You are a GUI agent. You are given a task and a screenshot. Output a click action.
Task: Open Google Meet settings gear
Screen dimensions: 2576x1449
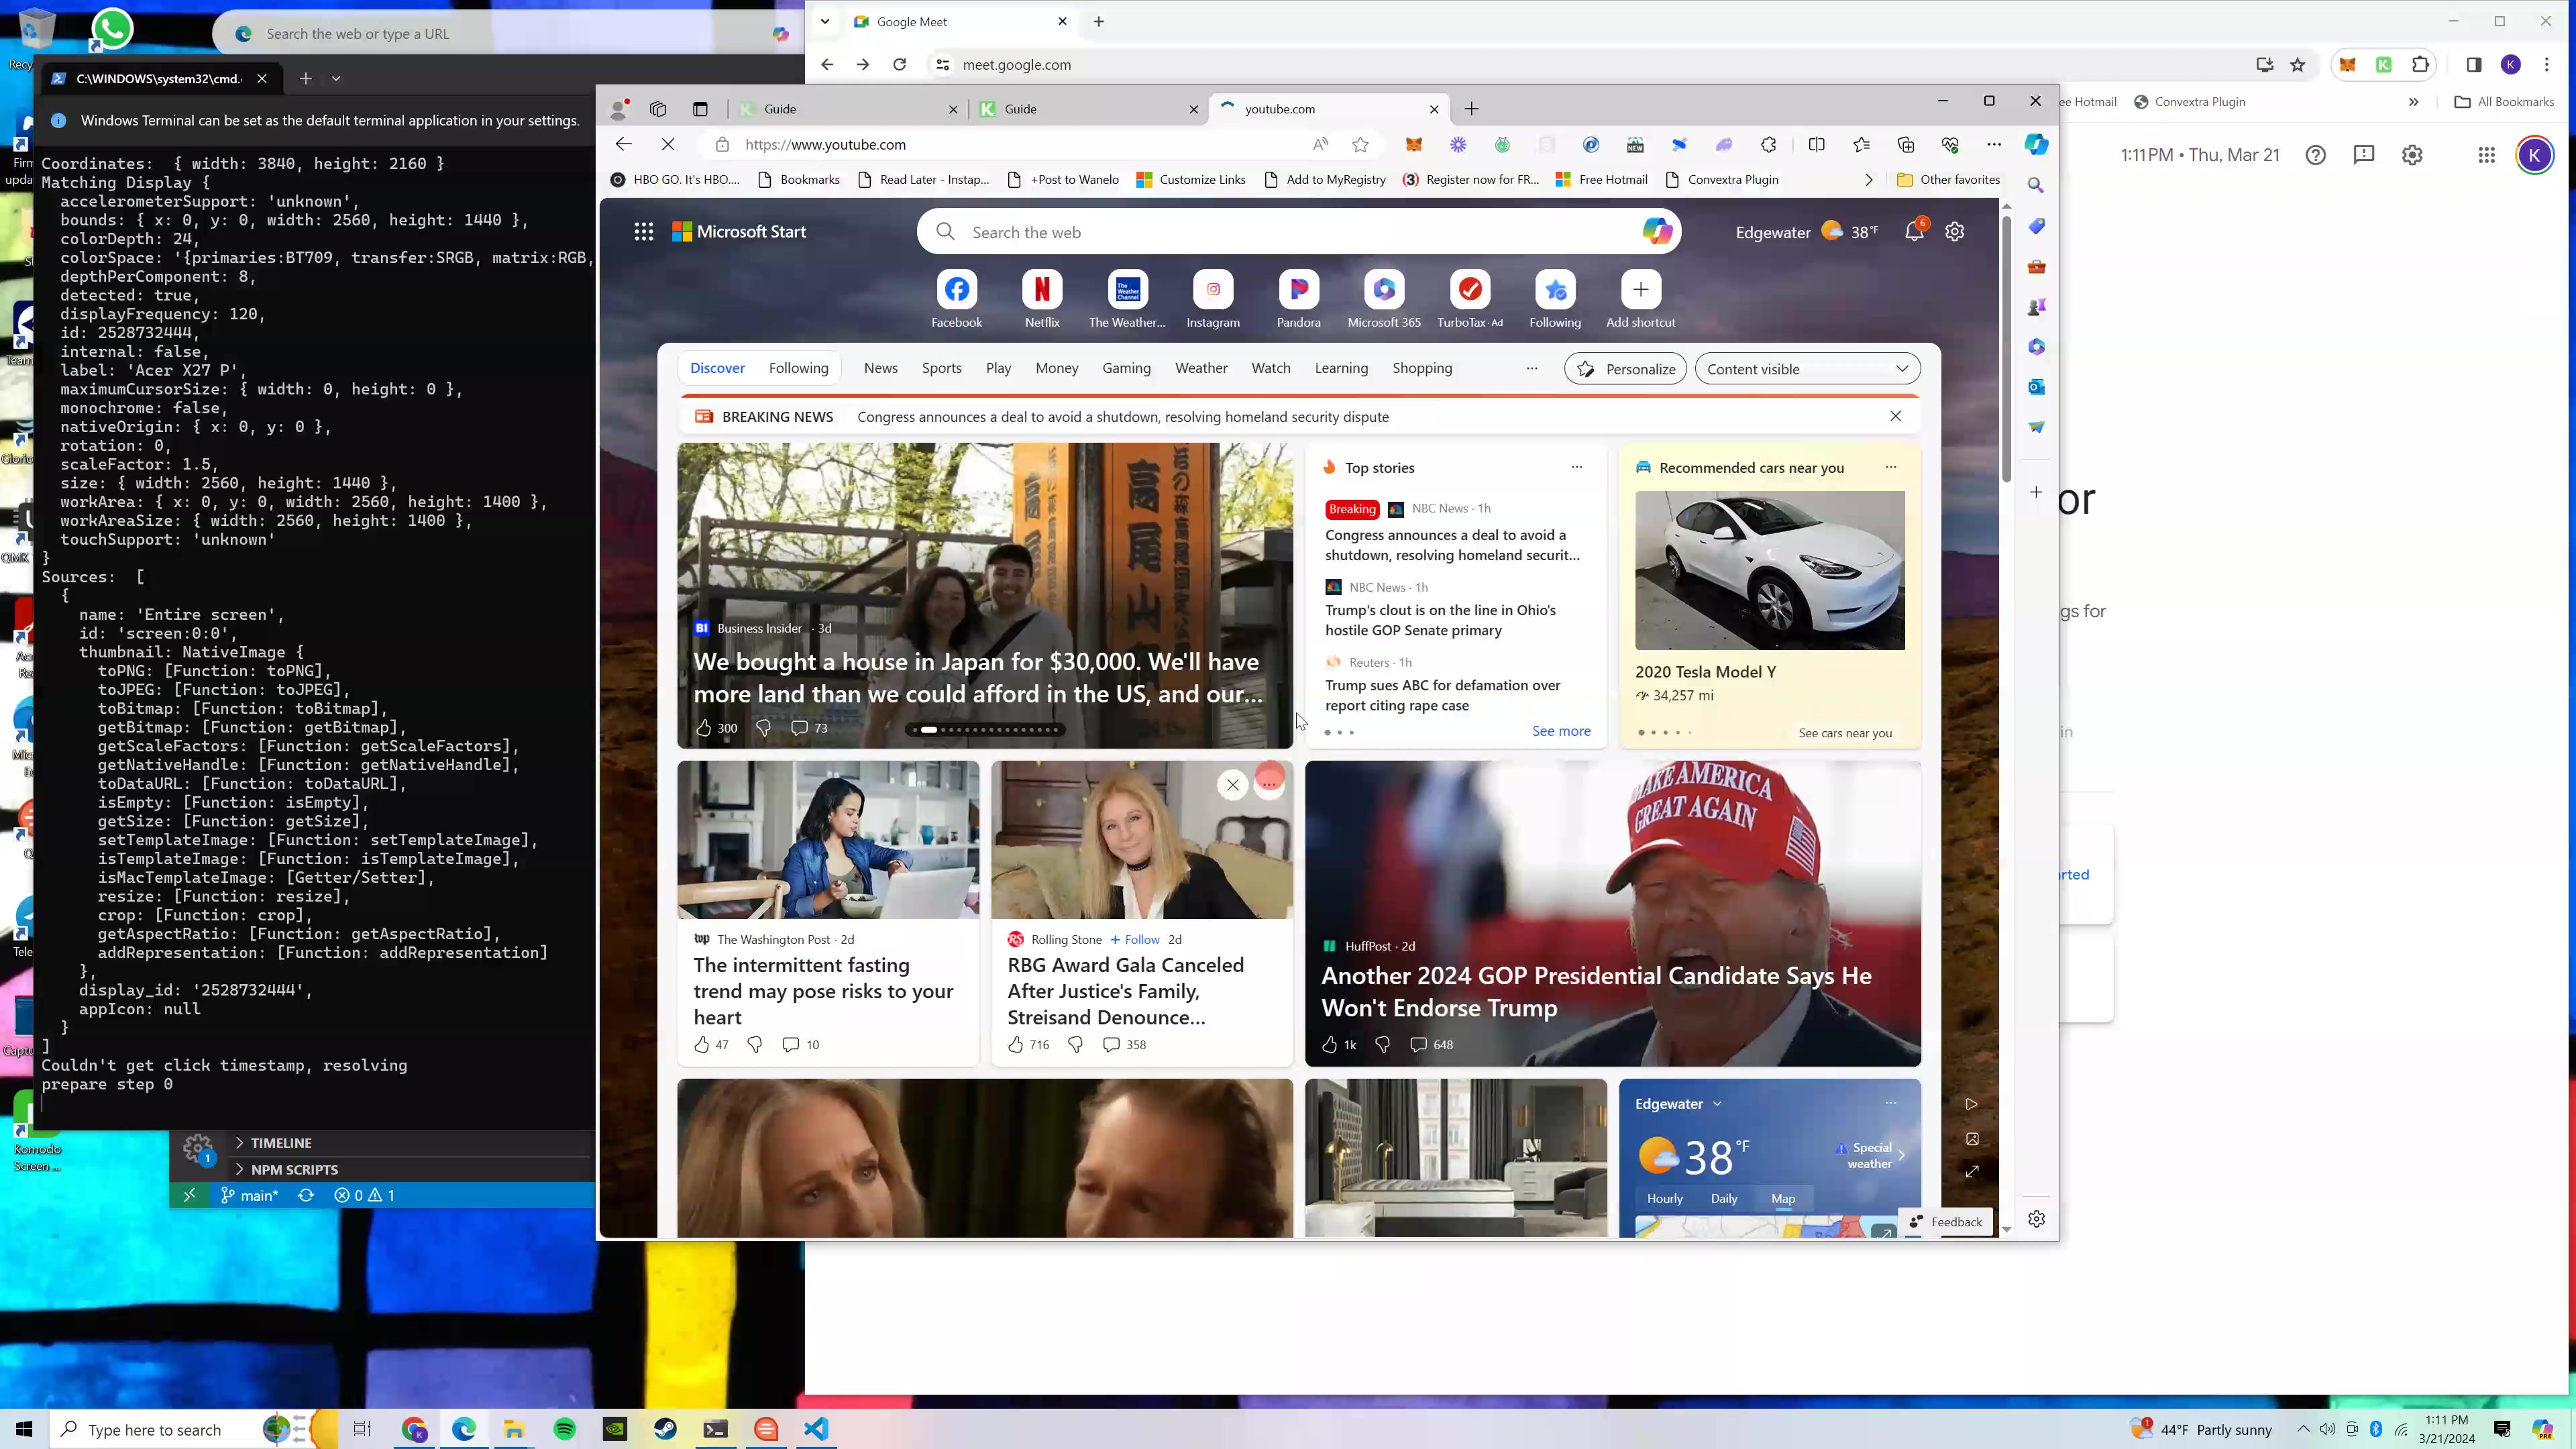tap(2412, 155)
